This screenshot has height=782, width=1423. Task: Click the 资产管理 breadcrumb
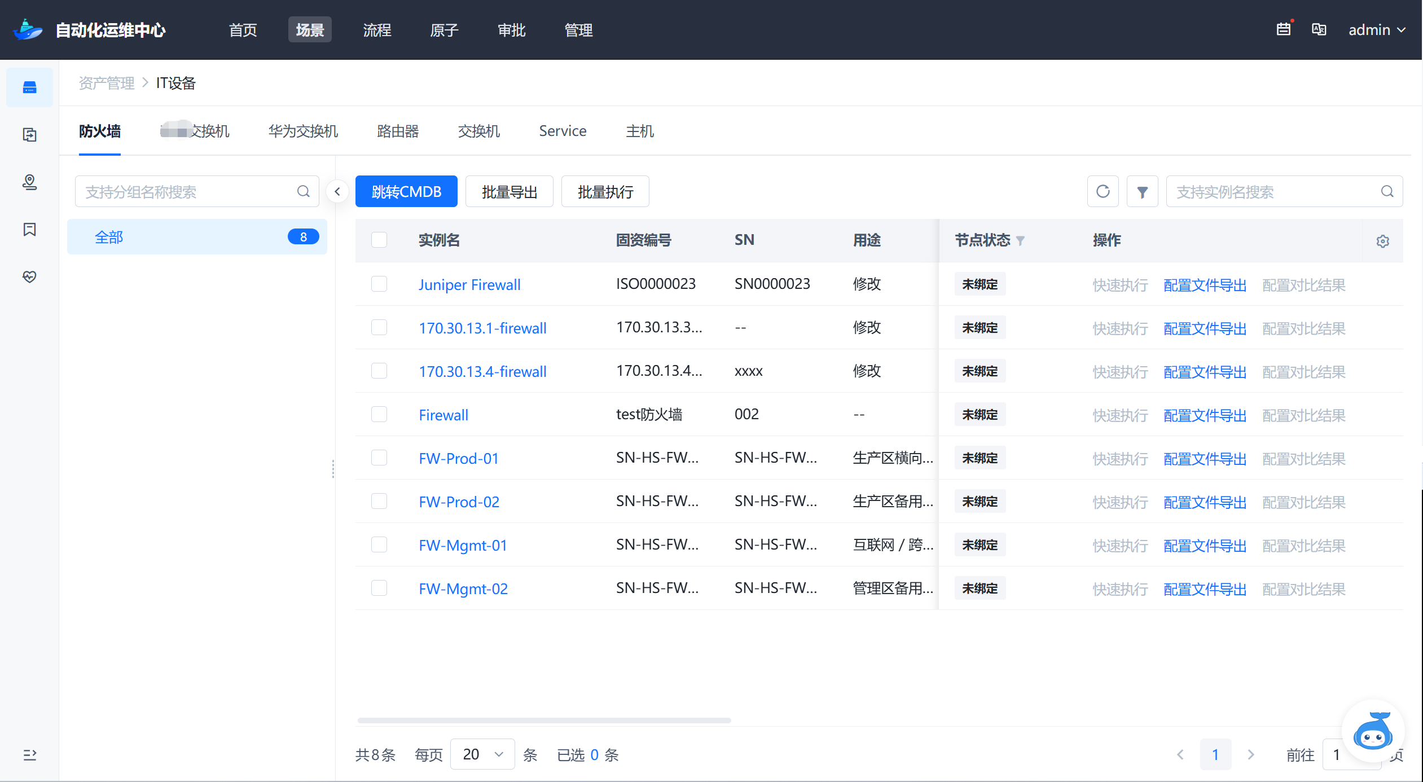[x=107, y=83]
